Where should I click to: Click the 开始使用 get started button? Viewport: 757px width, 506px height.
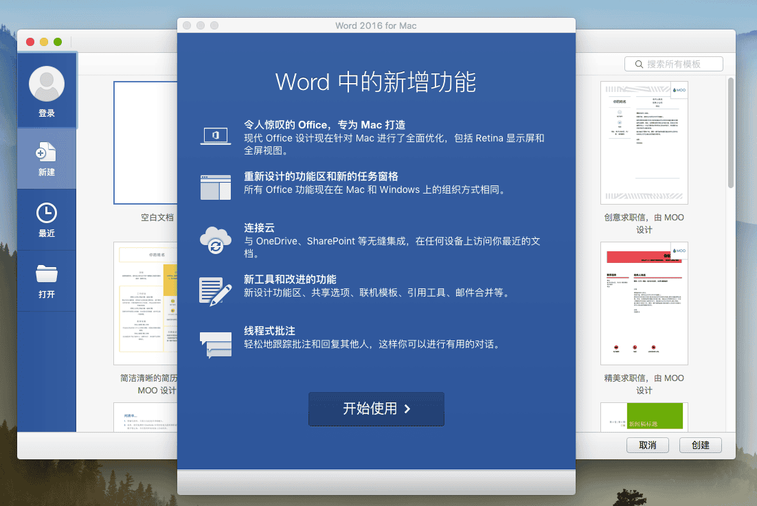376,409
